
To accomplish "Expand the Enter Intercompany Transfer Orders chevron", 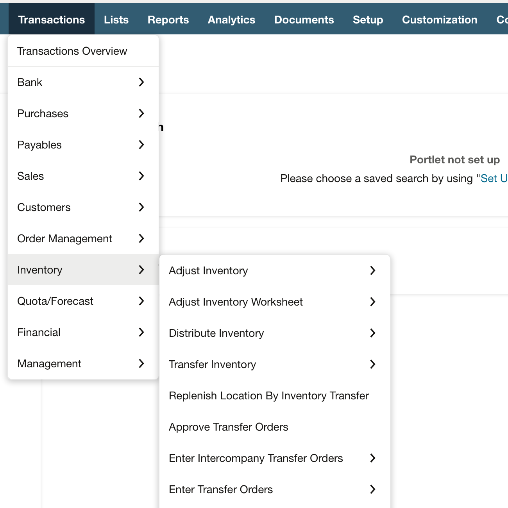I will pyautogui.click(x=373, y=458).
